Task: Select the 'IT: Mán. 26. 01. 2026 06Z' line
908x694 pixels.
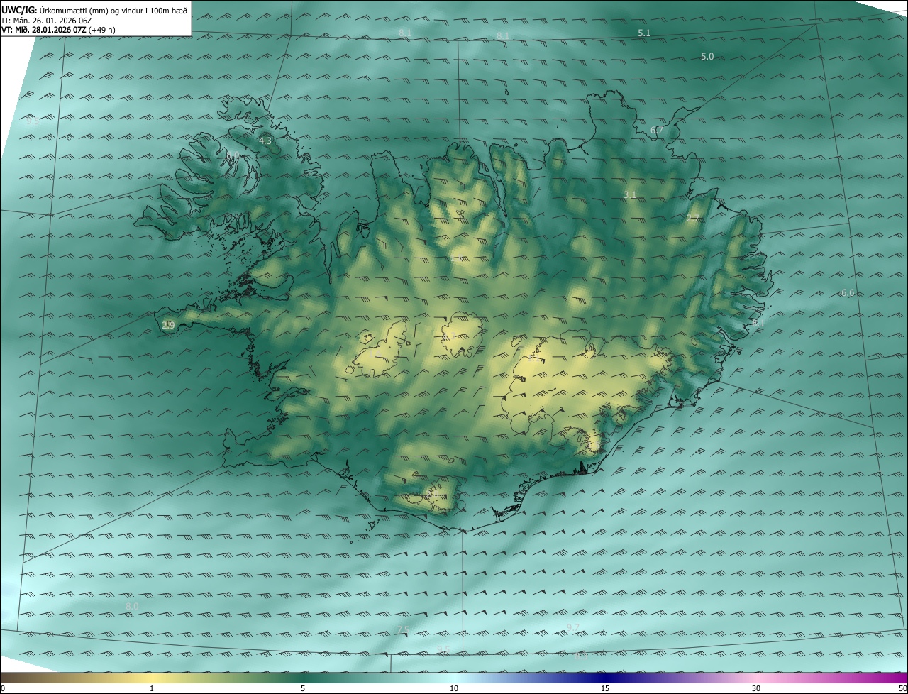Action: pyautogui.click(x=47, y=21)
